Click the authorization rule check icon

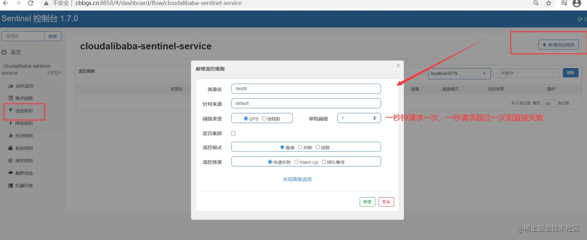click(x=11, y=160)
